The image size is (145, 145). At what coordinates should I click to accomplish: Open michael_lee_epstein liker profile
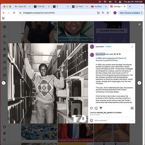[x=105, y=113]
